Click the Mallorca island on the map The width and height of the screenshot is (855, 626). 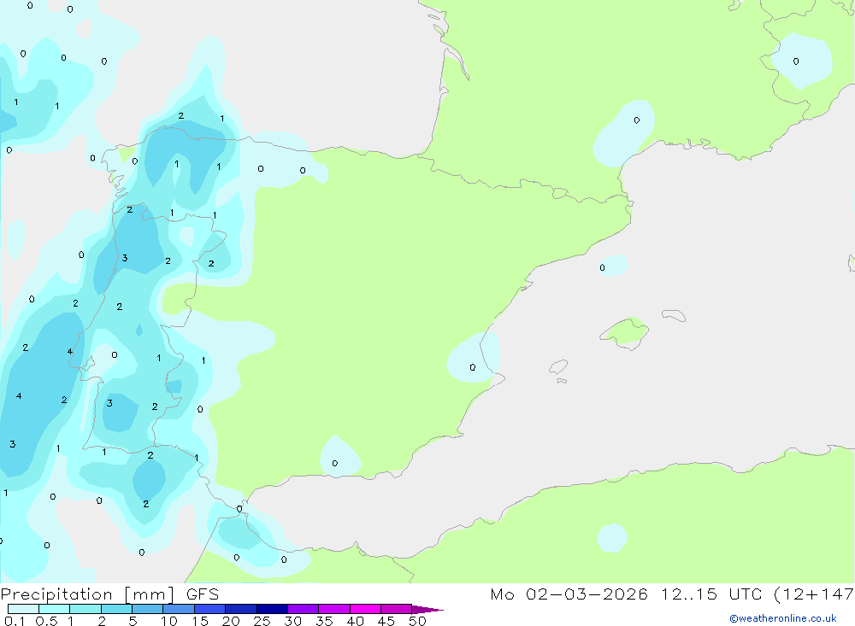pyautogui.click(x=625, y=332)
